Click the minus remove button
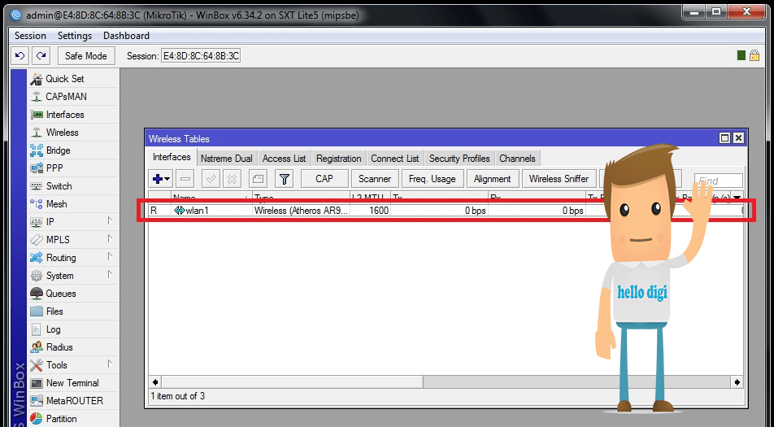The width and height of the screenshot is (774, 427). pyautogui.click(x=185, y=179)
